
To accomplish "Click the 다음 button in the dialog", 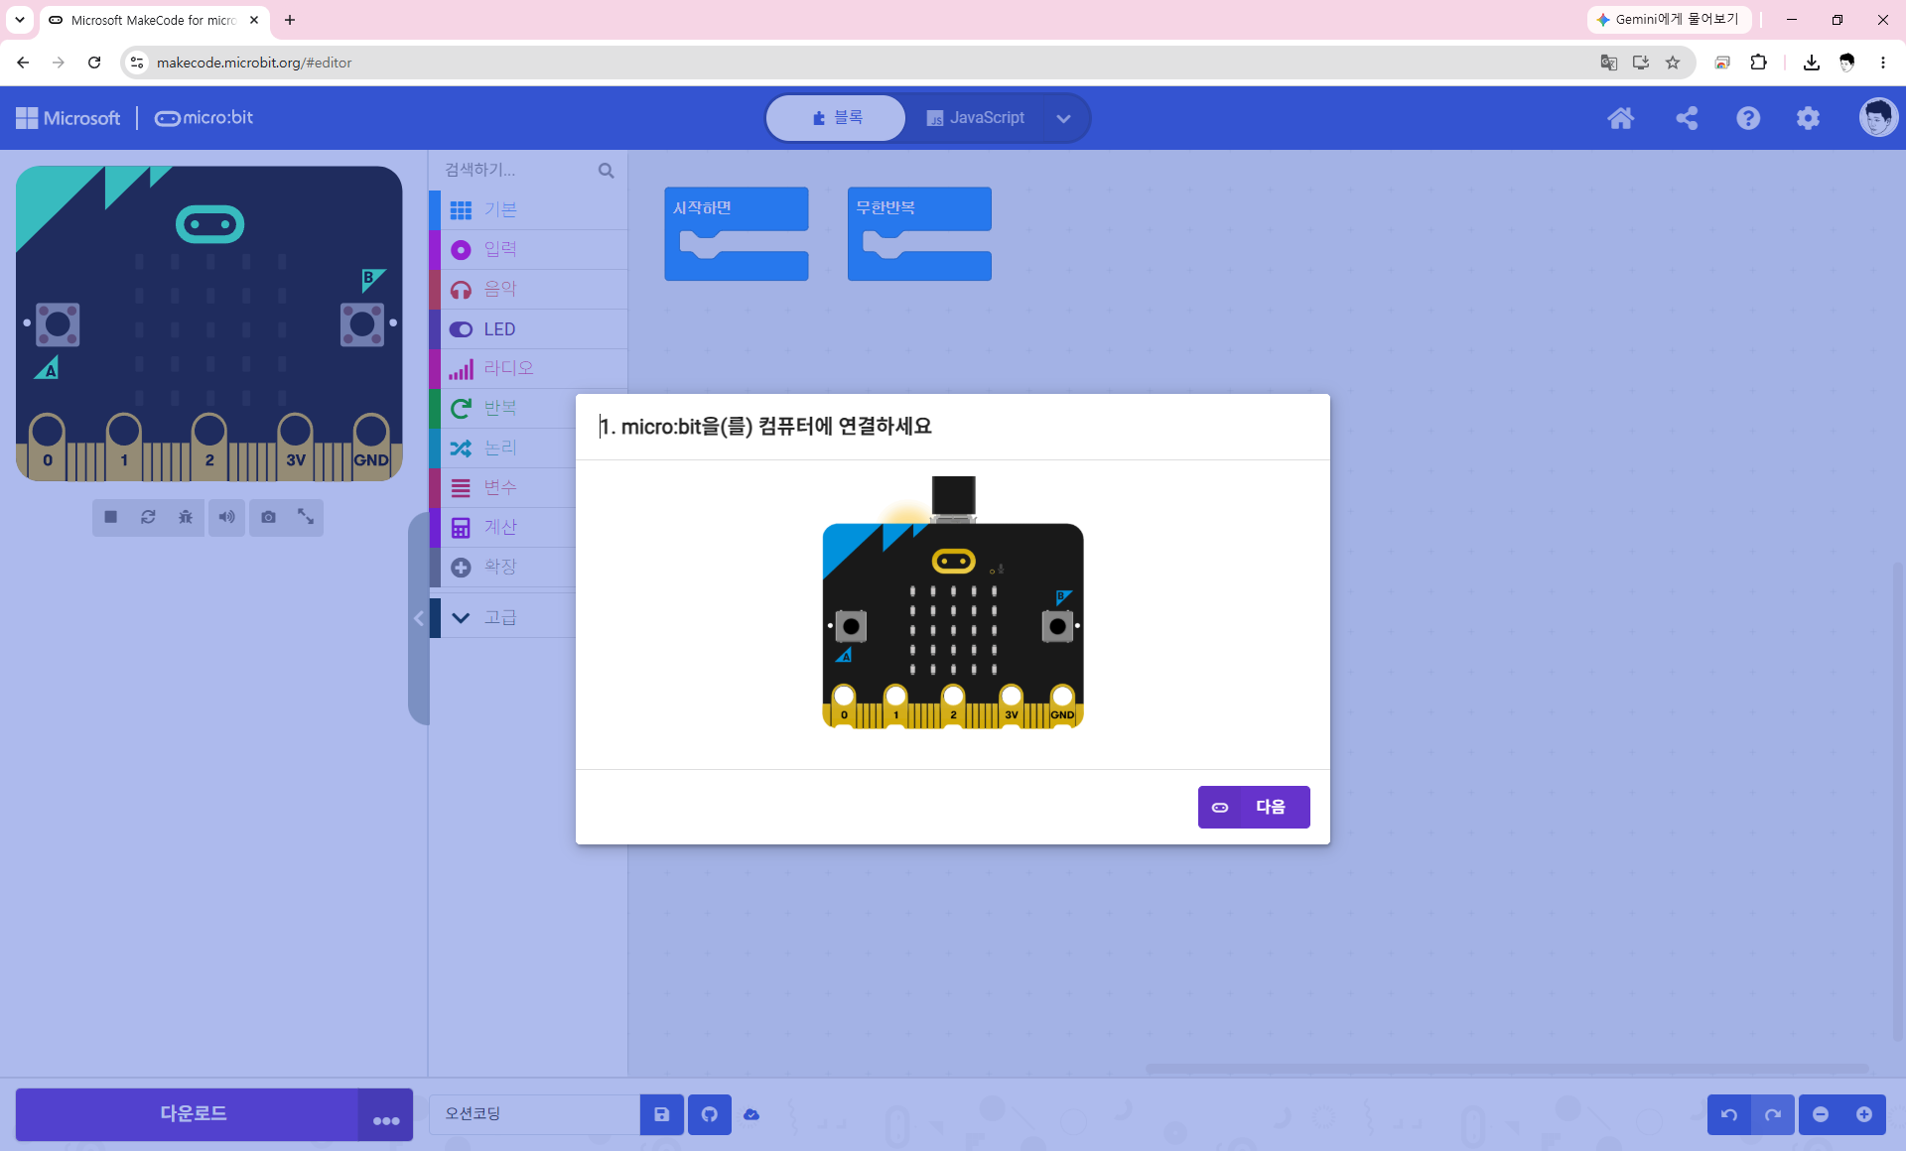I will (x=1254, y=807).
